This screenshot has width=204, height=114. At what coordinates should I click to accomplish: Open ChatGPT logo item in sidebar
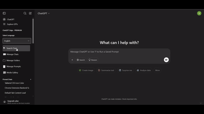[x=9, y=20]
